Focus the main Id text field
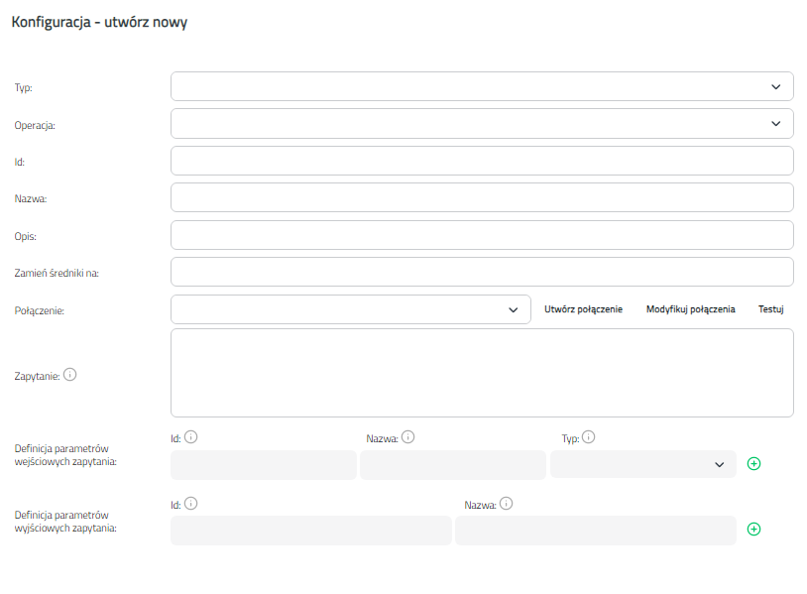This screenshot has height=594, width=807. pos(482,161)
